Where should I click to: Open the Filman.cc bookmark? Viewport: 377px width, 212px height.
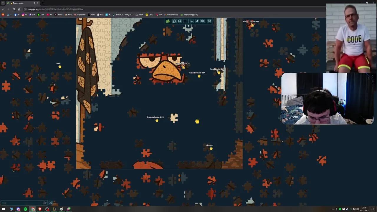[x=123, y=15]
